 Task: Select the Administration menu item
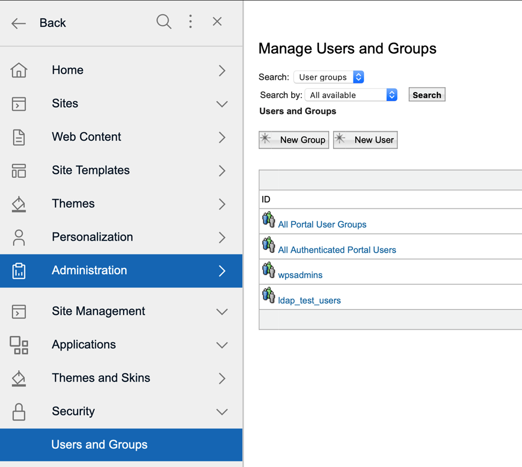coord(121,271)
